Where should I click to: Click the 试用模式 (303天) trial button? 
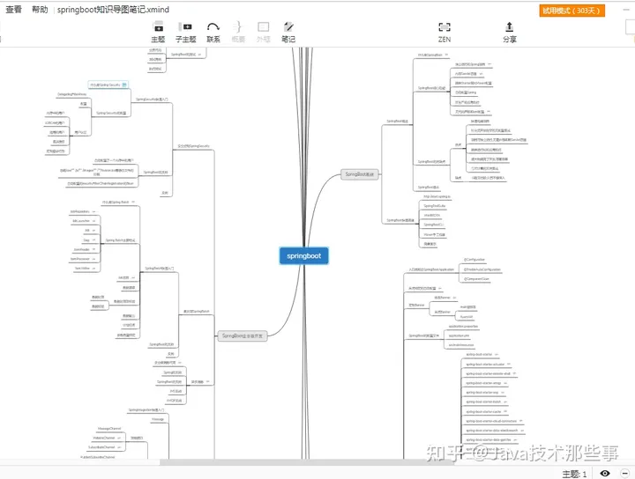[x=571, y=11]
